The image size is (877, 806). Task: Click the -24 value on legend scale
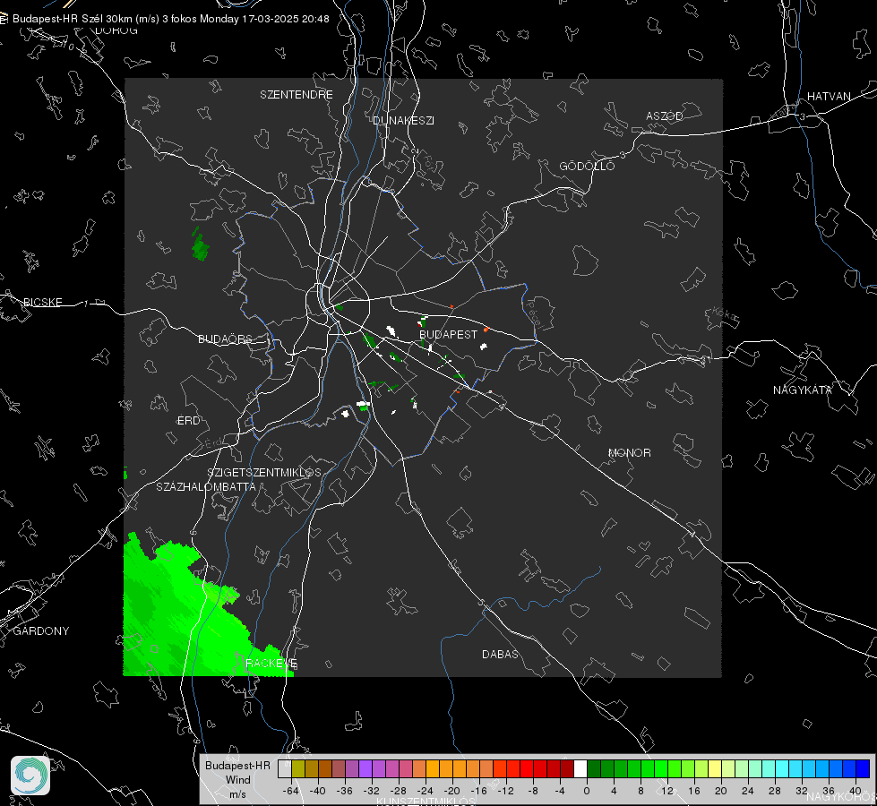pos(426,791)
